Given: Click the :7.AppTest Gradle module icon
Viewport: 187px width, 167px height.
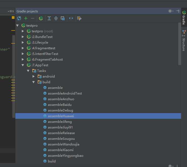Looking at the screenshot, I should coord(29,65).
